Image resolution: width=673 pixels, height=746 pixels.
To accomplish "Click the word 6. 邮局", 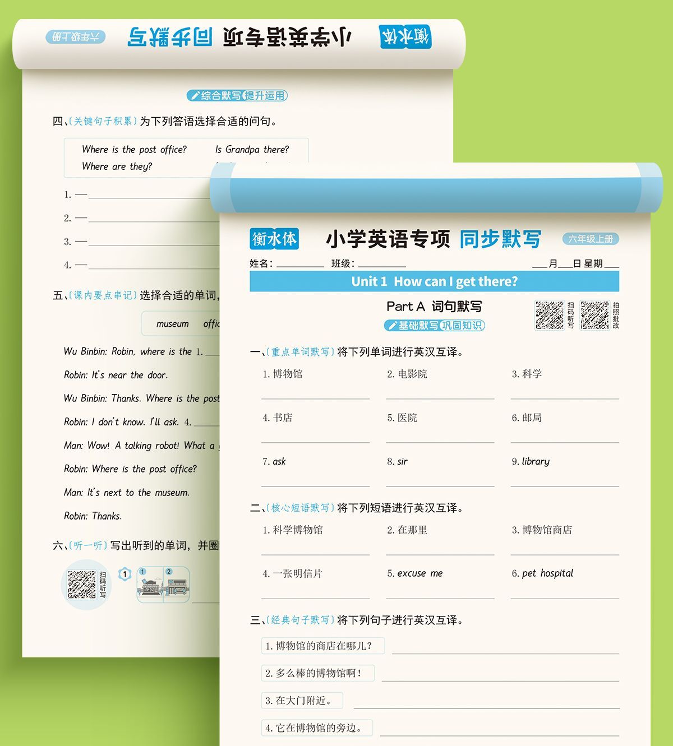I will (527, 418).
